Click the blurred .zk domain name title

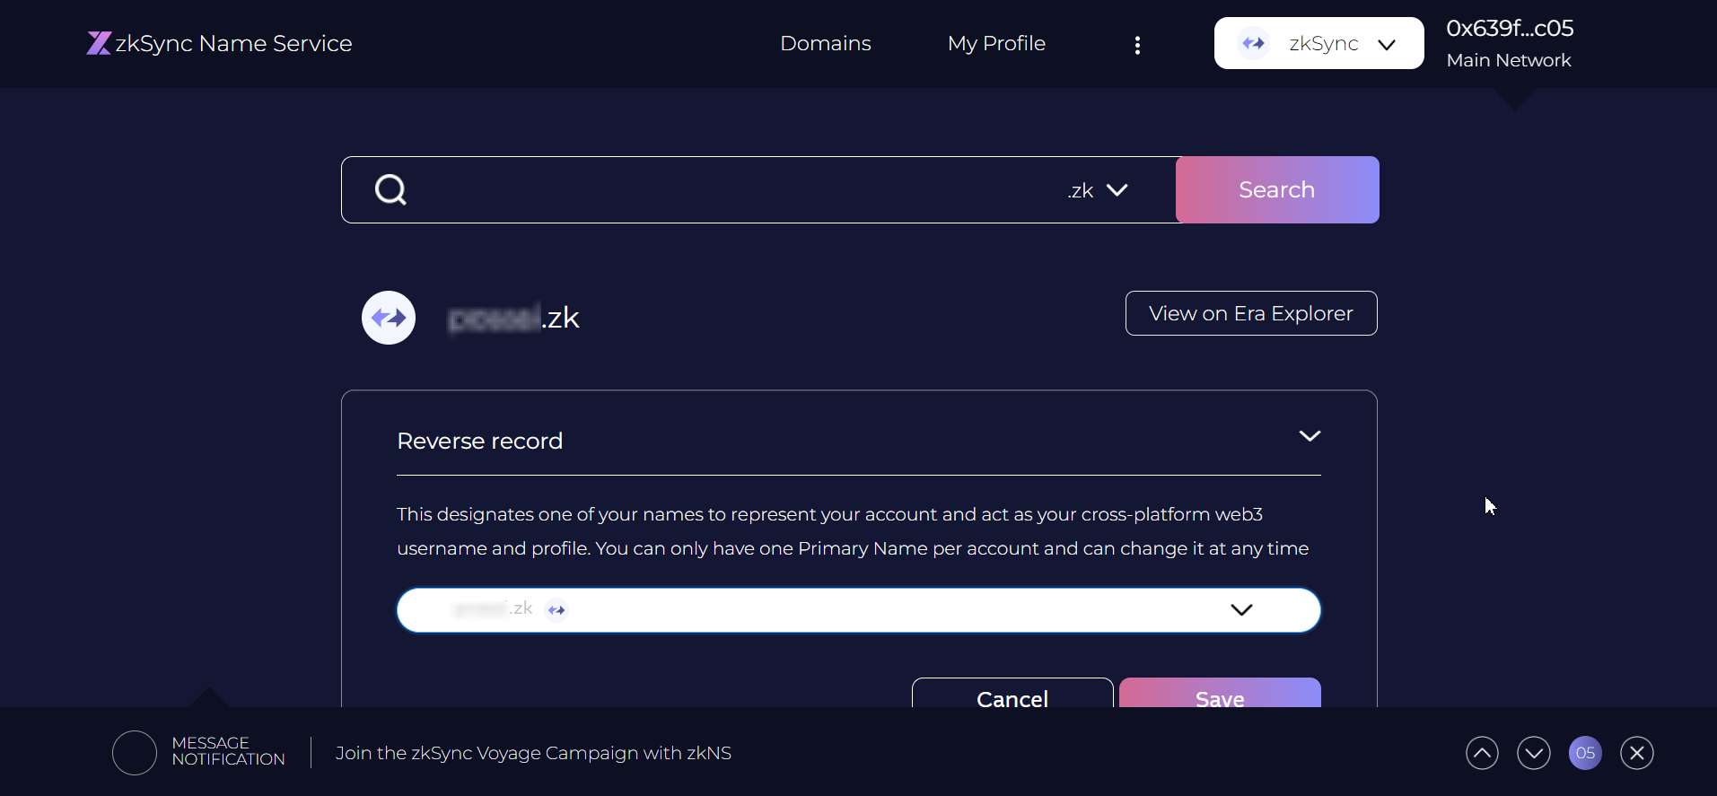pos(514,318)
